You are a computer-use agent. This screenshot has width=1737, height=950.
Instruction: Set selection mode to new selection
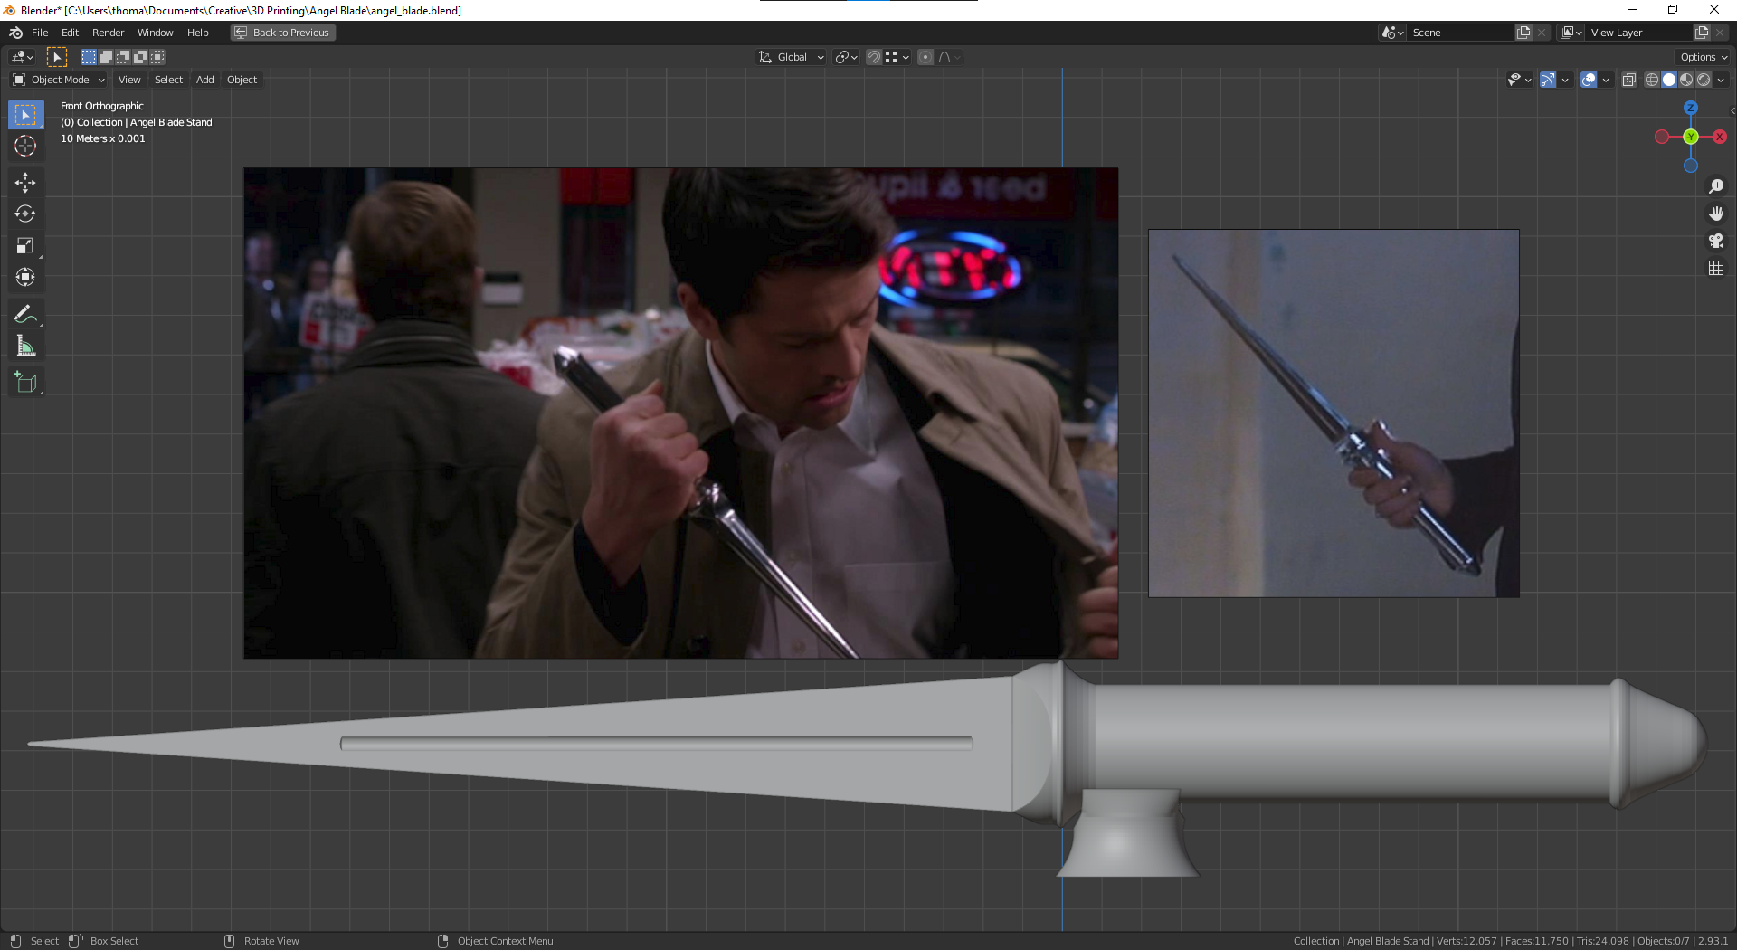click(x=89, y=57)
